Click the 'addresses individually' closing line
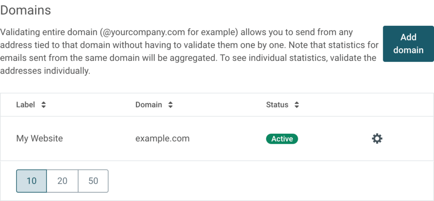The width and height of the screenshot is (434, 201). coord(45,71)
